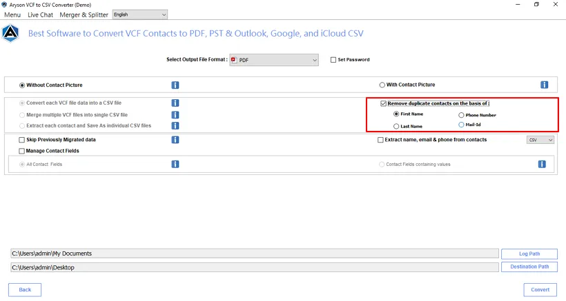
Task: Open the CSV extract format dropdown
Action: [540, 140]
